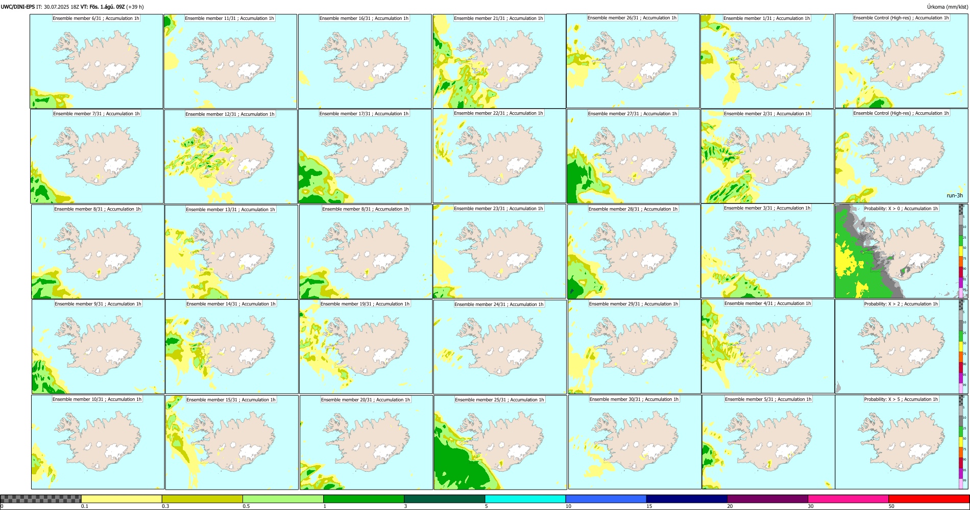
Task: View the Ensemble member 15/31 map panel
Action: [x=232, y=443]
